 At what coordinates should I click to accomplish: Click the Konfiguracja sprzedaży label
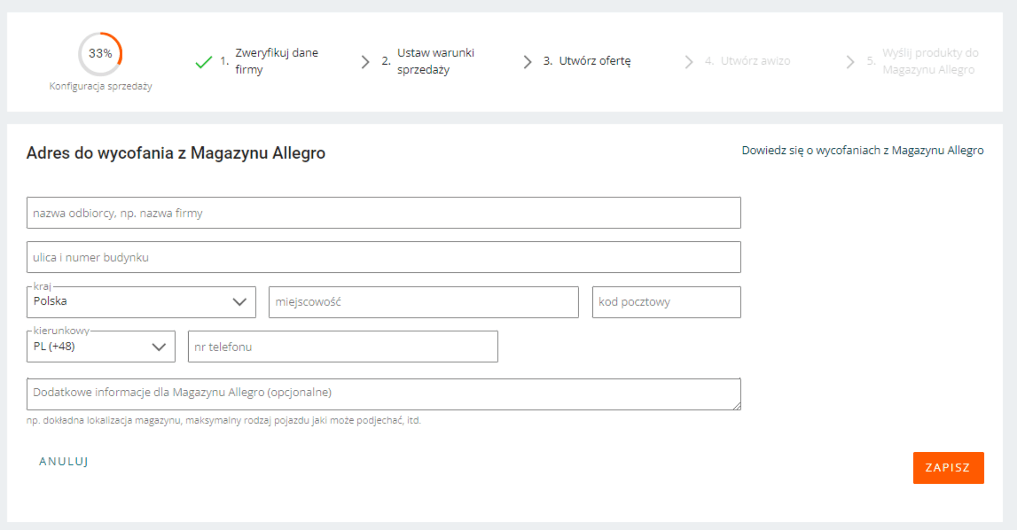[101, 86]
